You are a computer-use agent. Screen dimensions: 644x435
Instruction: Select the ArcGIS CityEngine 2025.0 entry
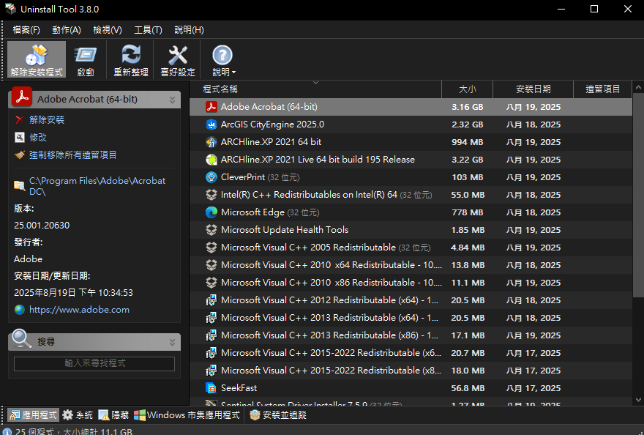[272, 124]
